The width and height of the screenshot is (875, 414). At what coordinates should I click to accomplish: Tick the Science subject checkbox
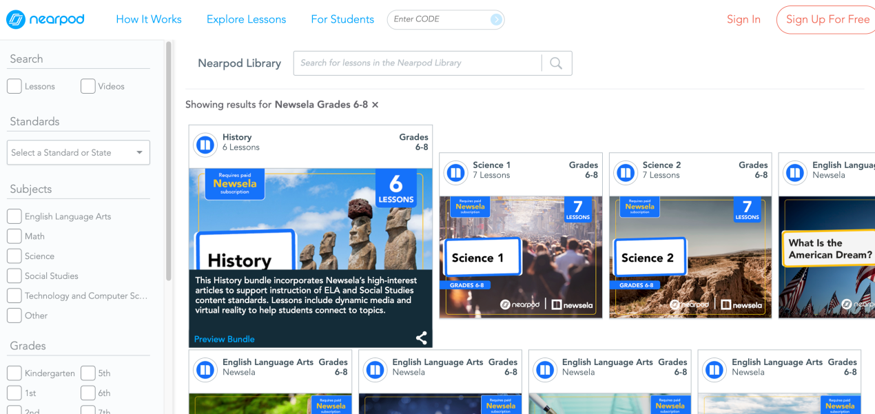click(14, 256)
